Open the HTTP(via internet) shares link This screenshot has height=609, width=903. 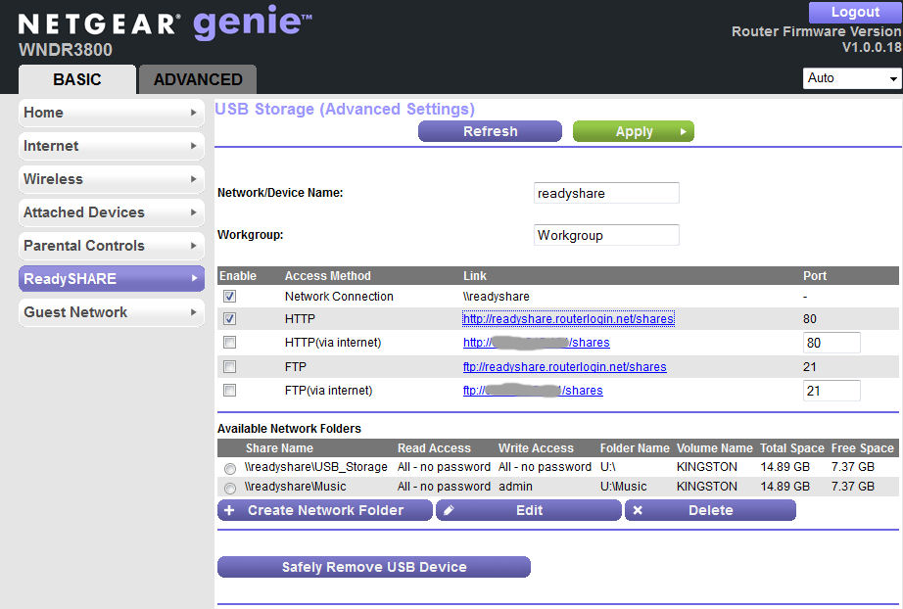[x=536, y=343]
